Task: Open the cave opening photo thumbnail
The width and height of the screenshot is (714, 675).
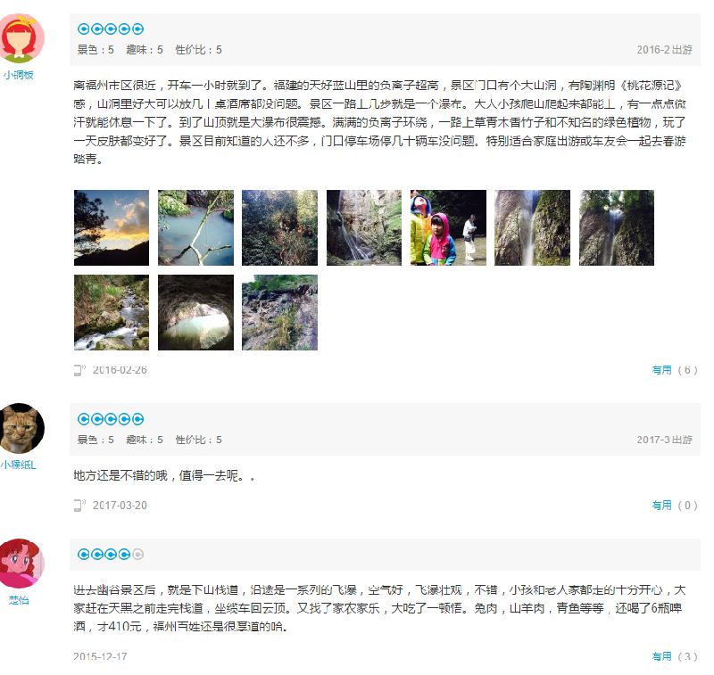Action: pos(195,312)
